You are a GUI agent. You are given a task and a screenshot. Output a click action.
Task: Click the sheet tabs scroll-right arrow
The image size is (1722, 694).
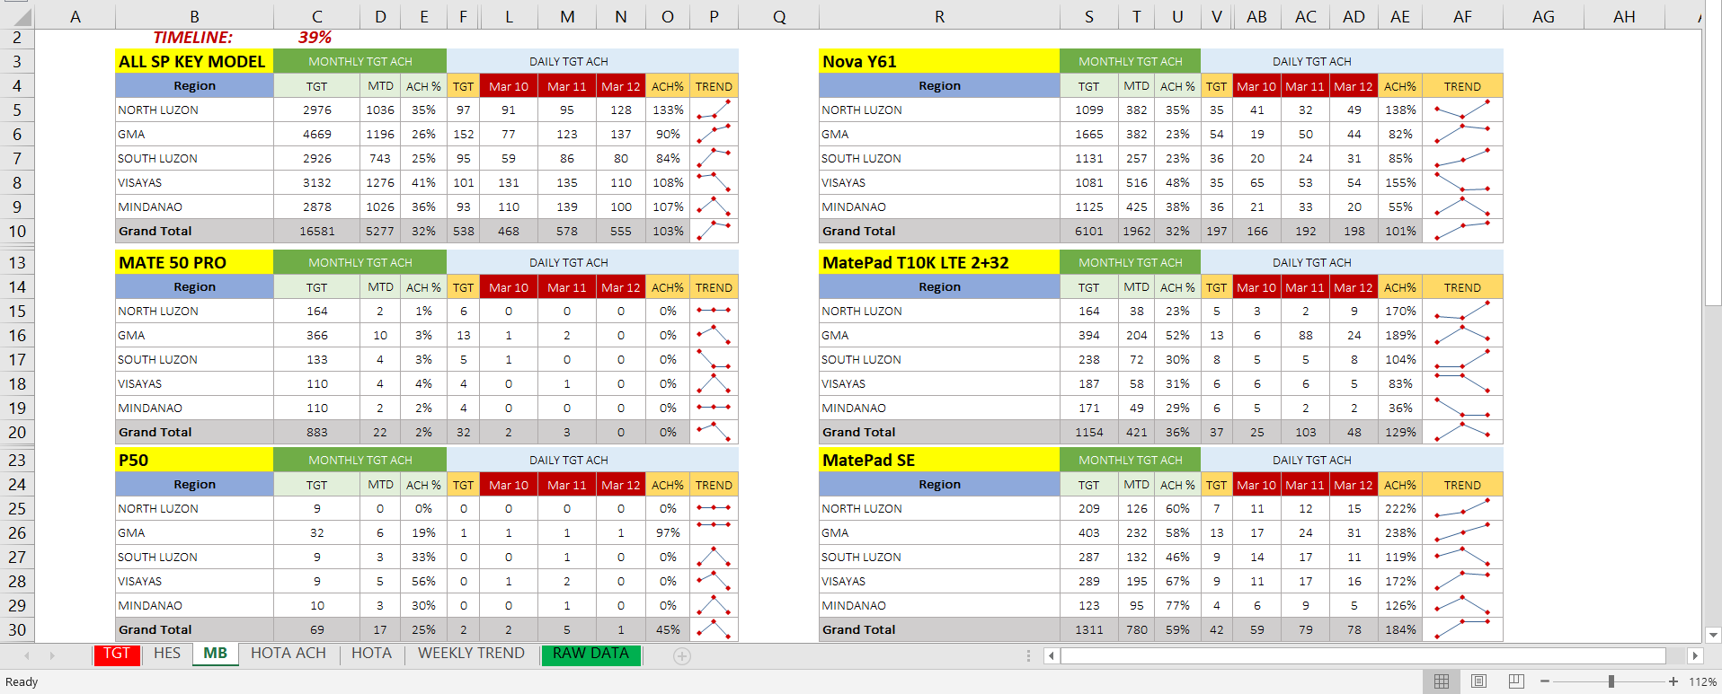[52, 656]
